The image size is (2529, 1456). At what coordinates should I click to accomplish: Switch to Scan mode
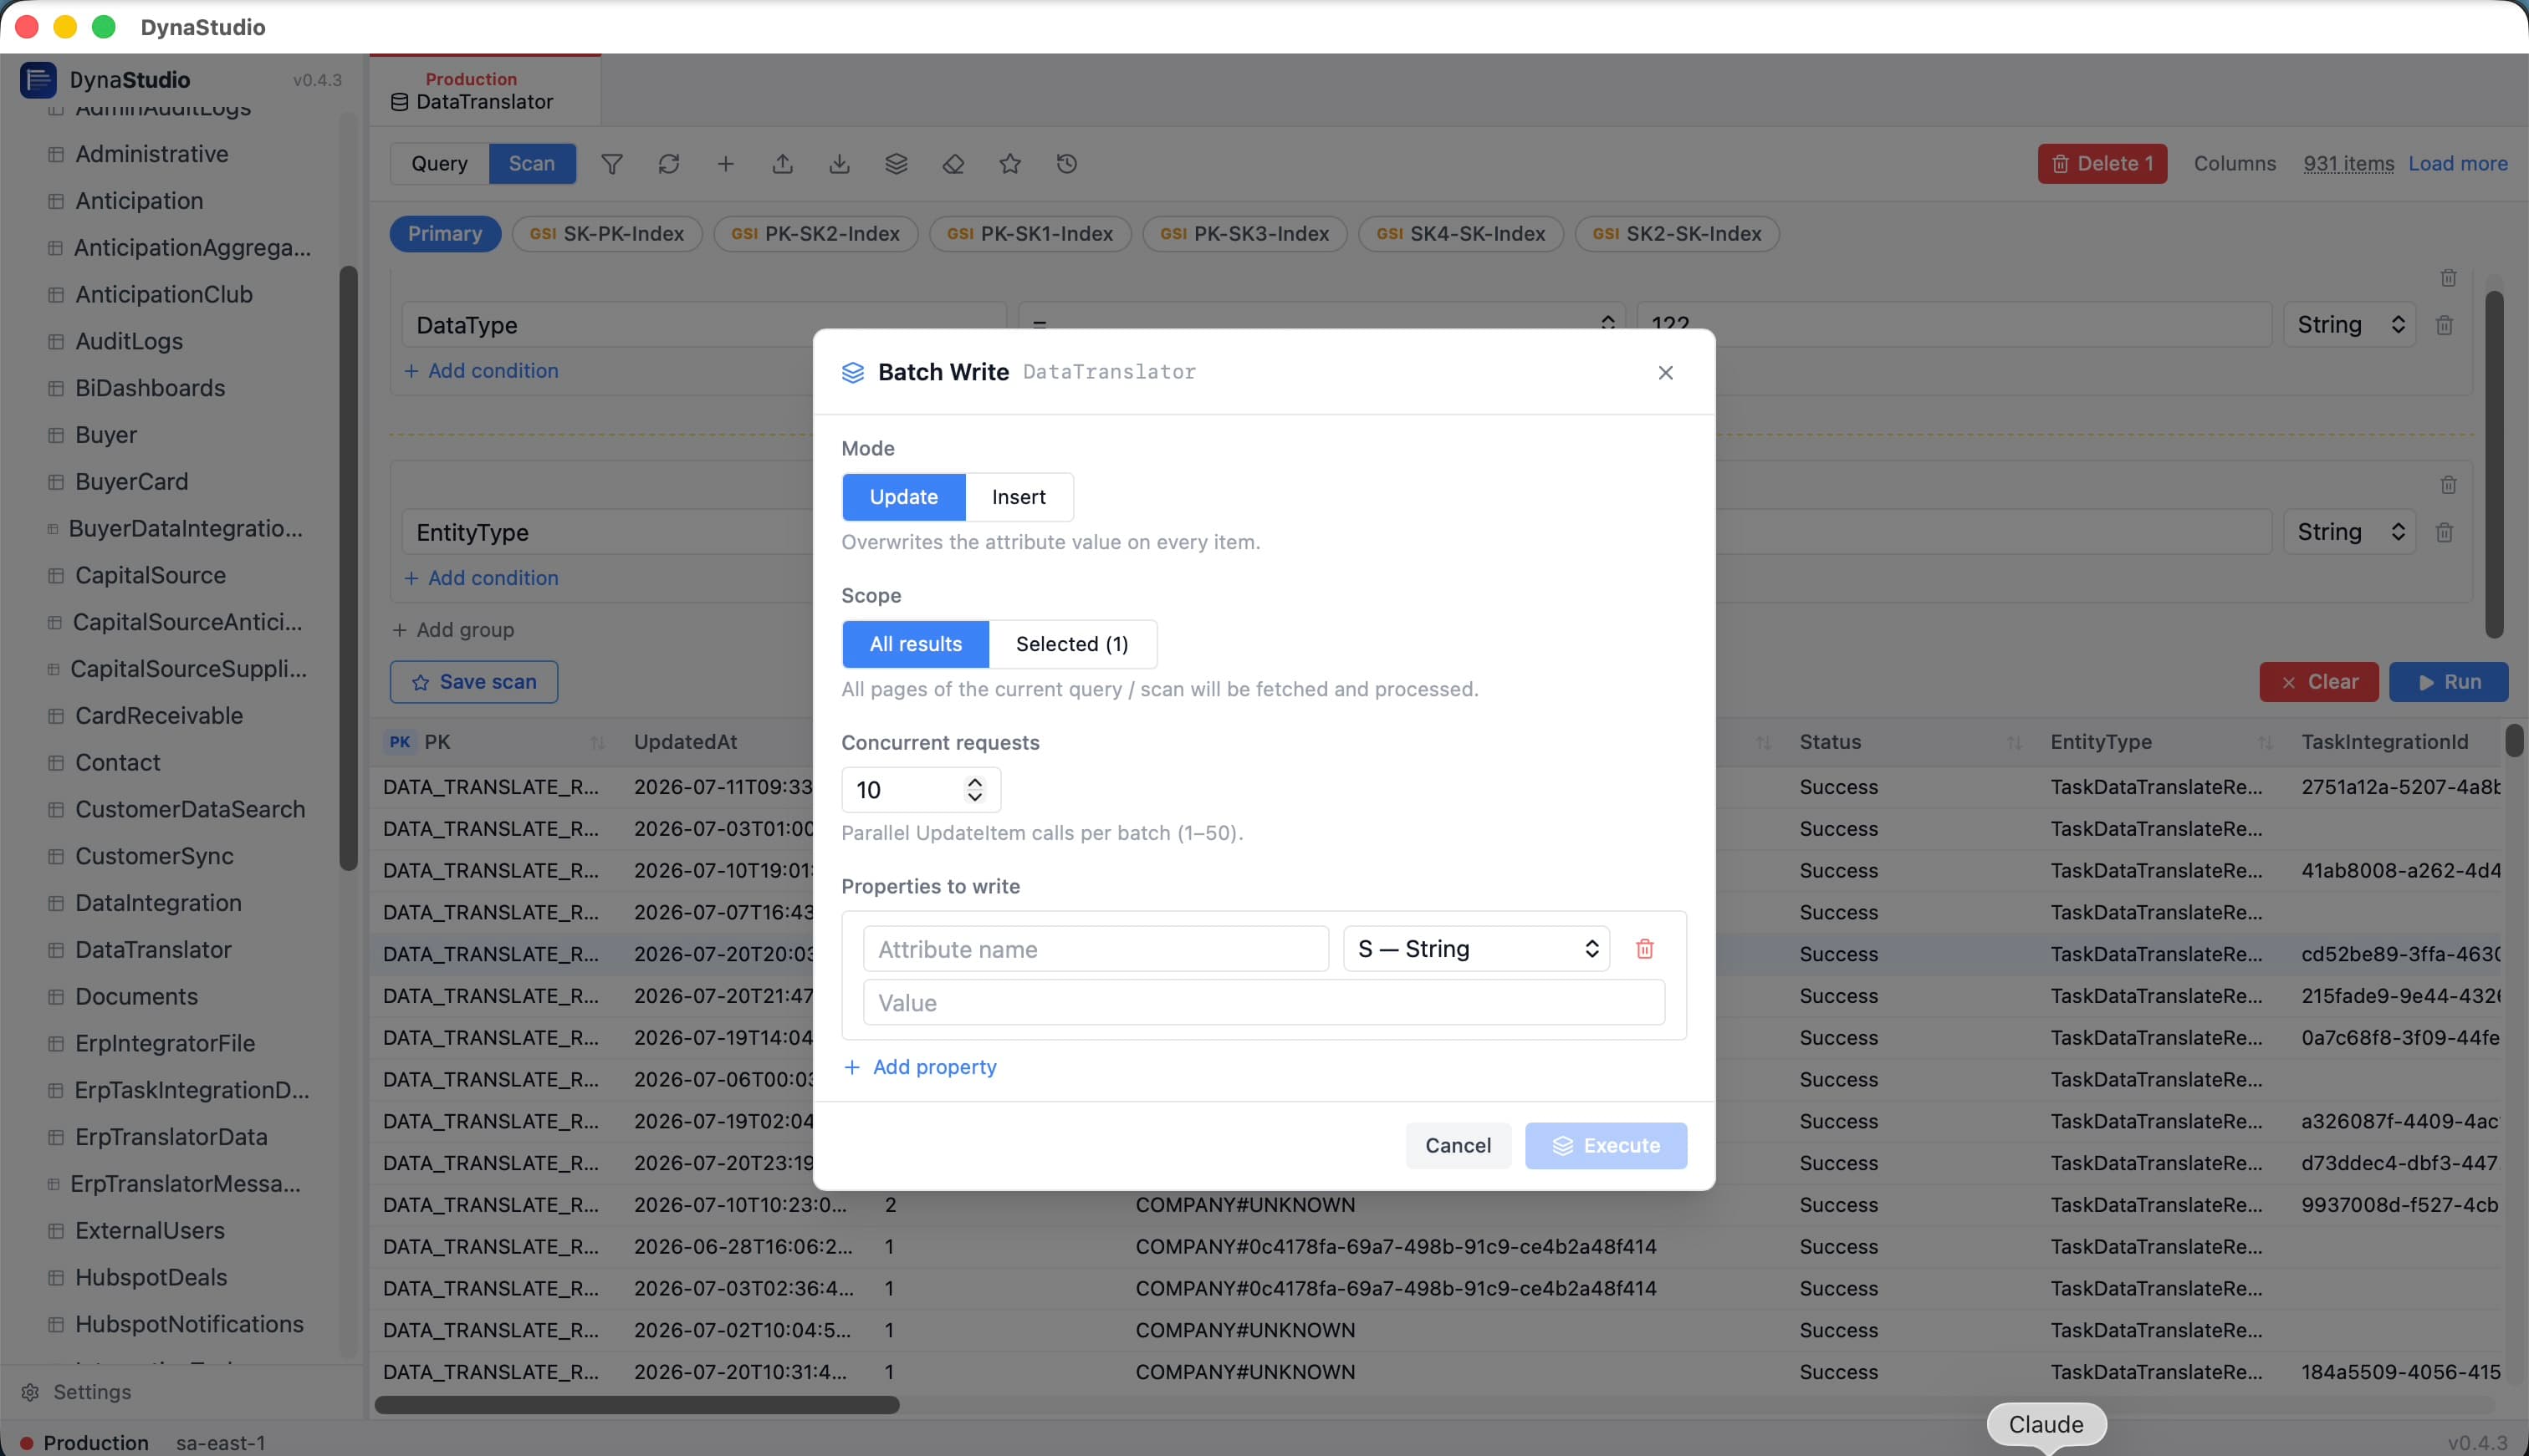tap(531, 164)
